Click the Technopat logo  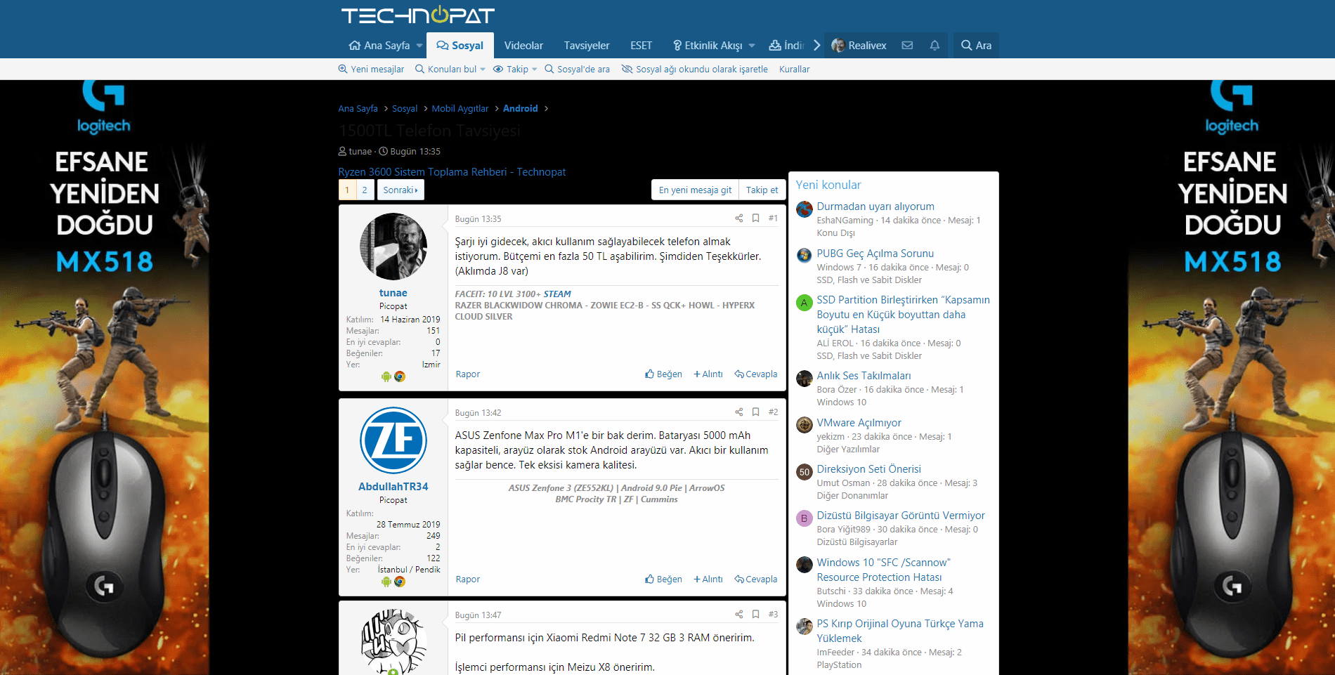point(418,15)
